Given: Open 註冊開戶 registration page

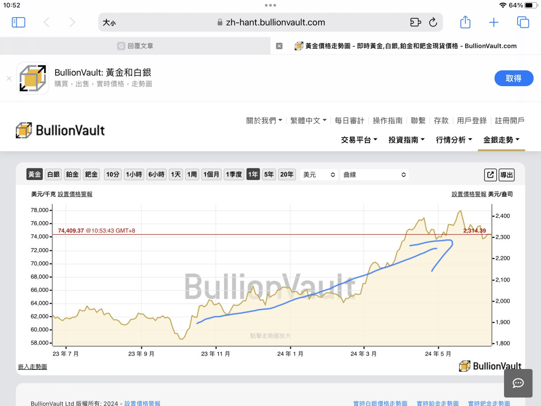Looking at the screenshot, I should (510, 120).
